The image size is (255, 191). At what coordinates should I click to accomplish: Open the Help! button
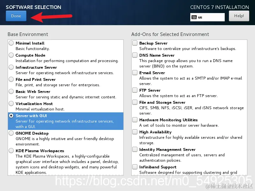click(x=239, y=16)
